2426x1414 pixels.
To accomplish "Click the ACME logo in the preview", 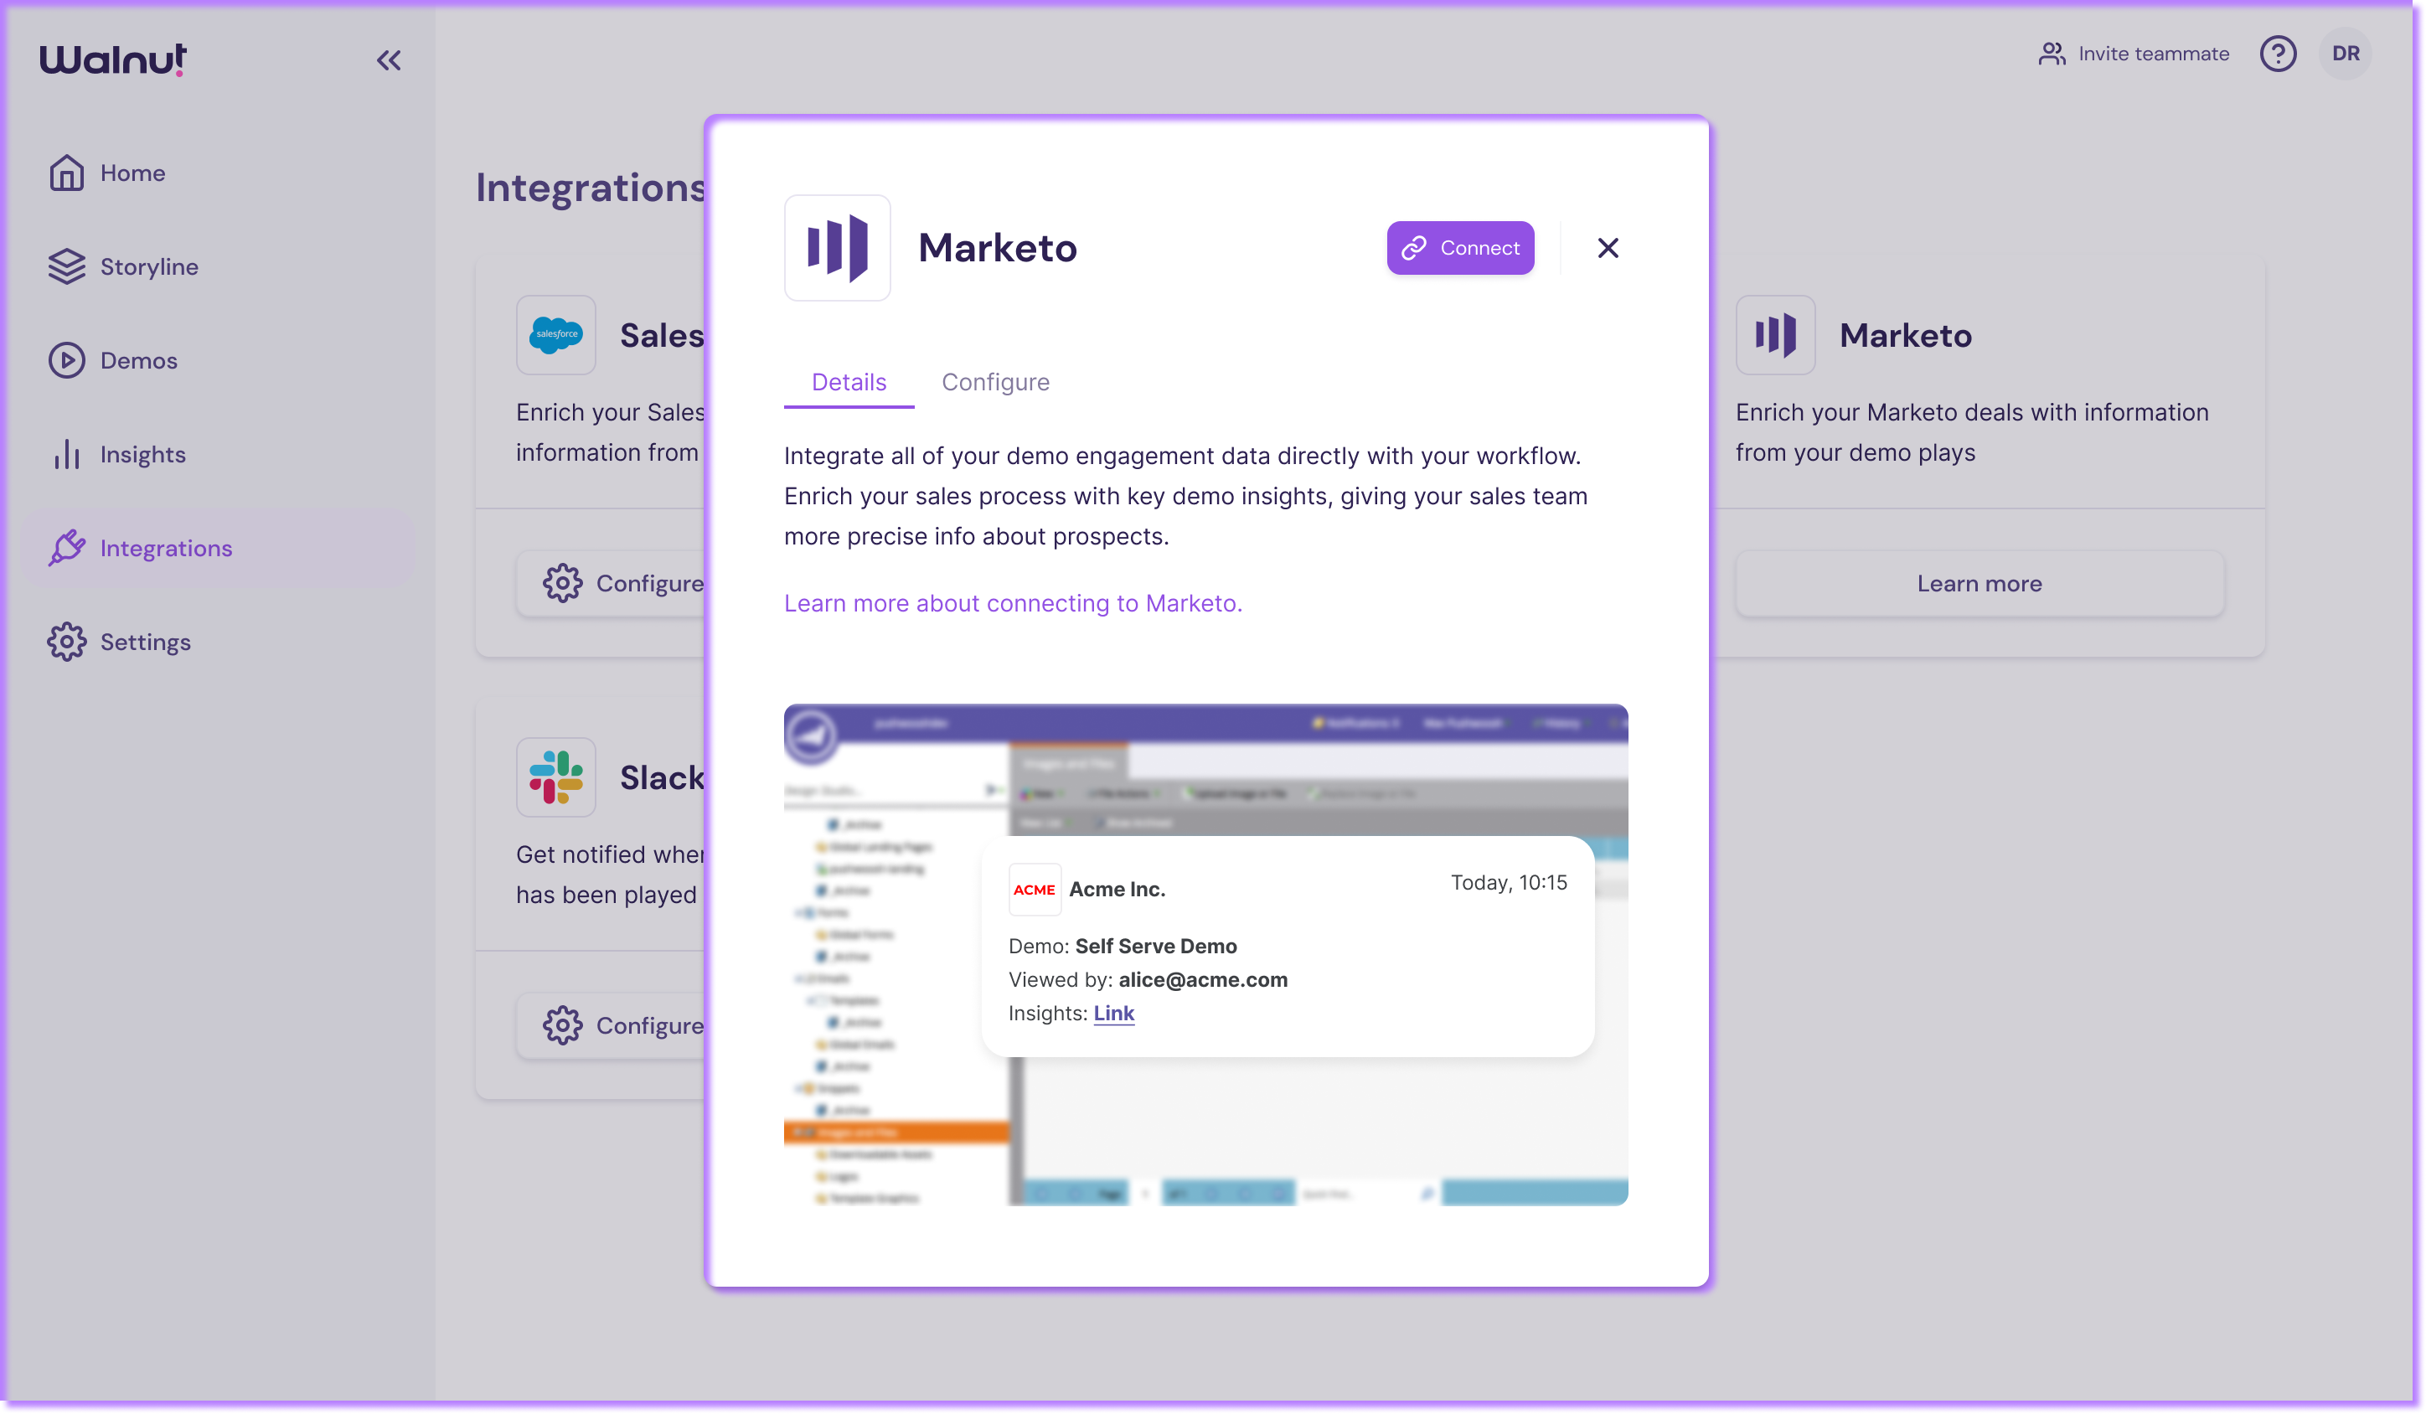I will tap(1034, 890).
